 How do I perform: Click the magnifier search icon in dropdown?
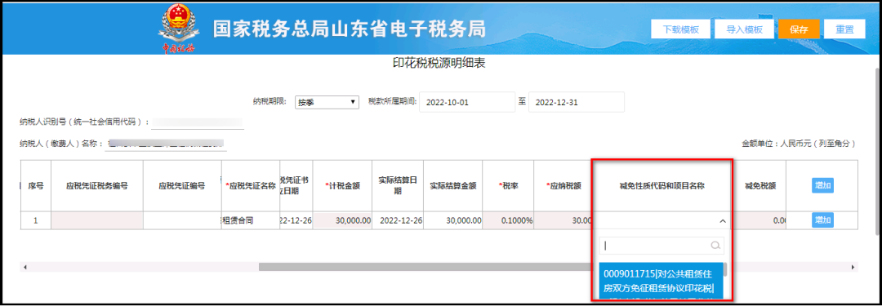(x=715, y=246)
